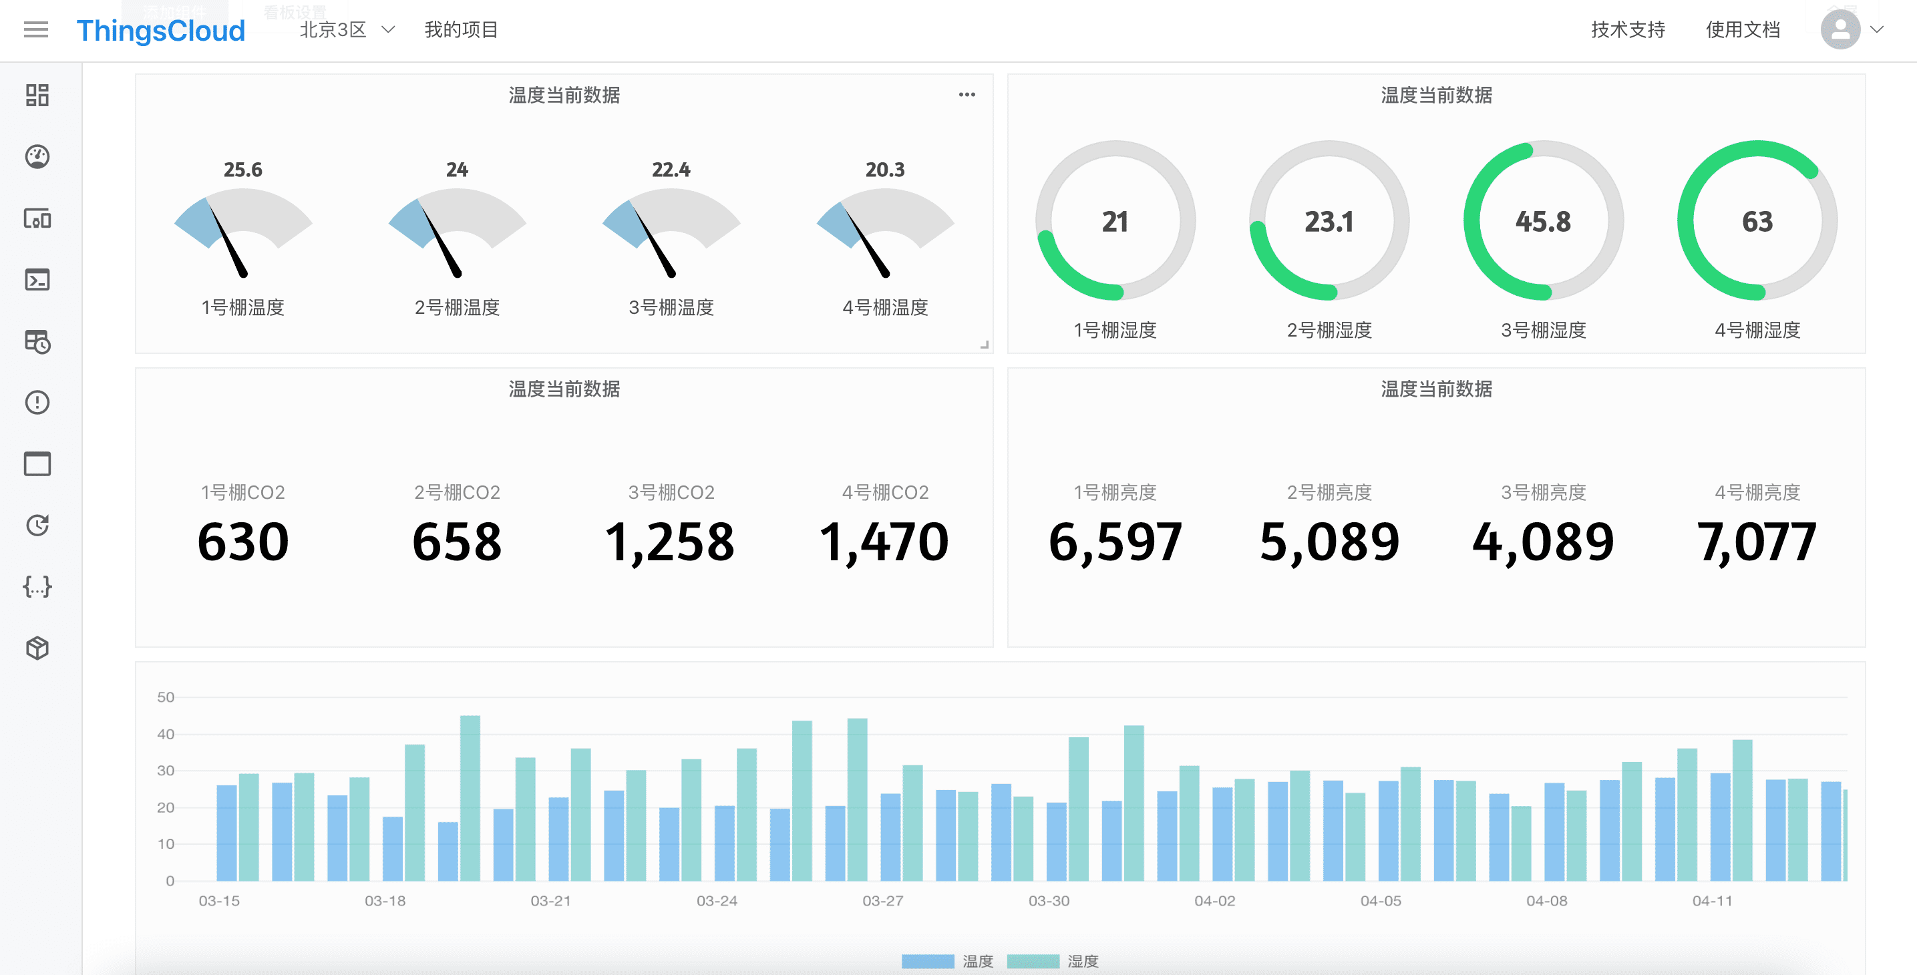The height and width of the screenshot is (975, 1917).
Task: Click the hamburger menu icon
Action: tap(35, 30)
